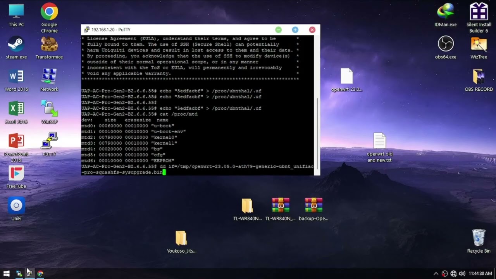Open IDMan.exe desktop shortcut

tap(446, 15)
